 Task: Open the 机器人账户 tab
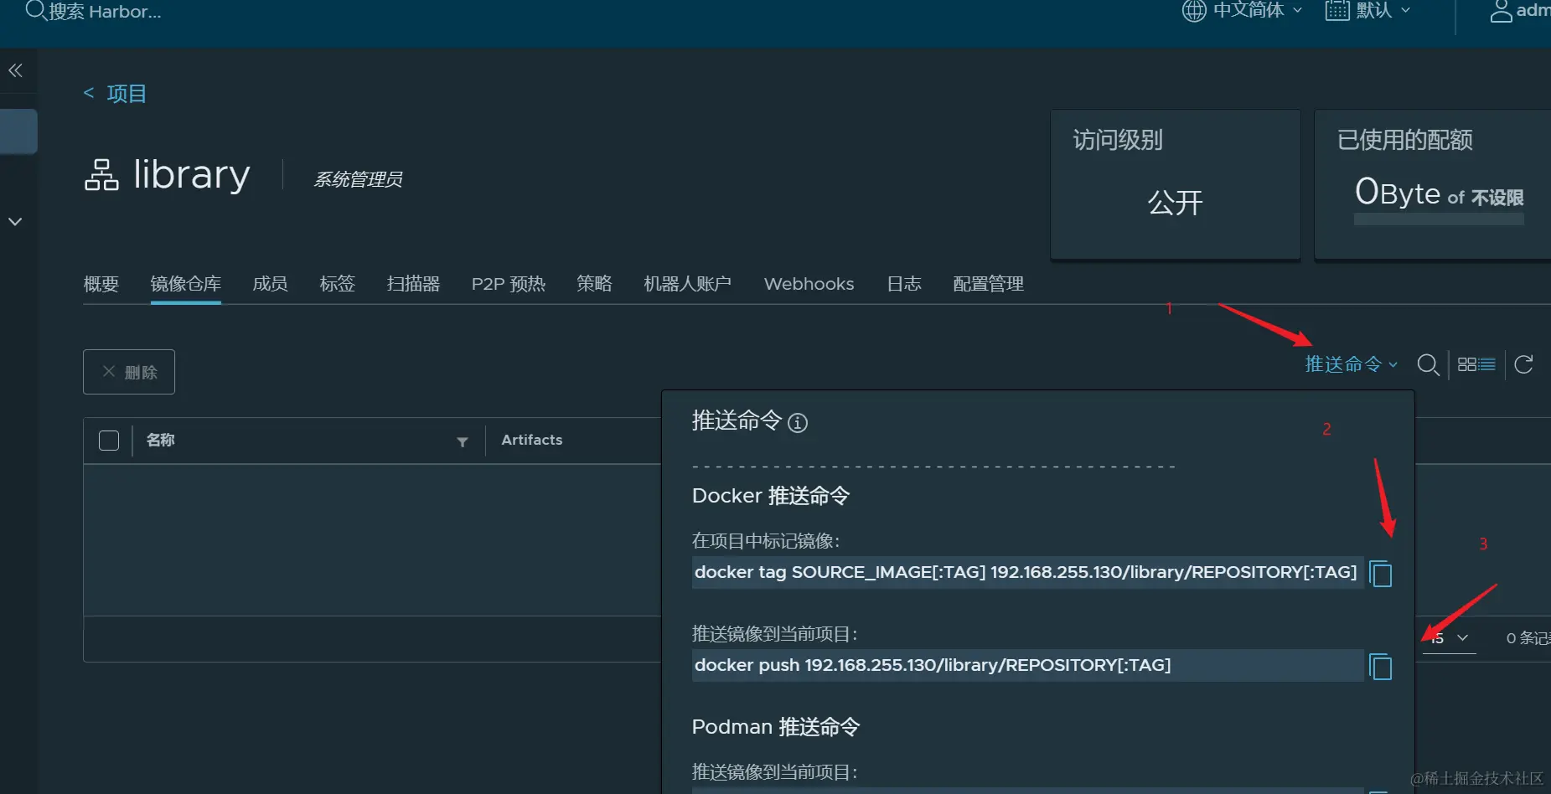coord(687,284)
